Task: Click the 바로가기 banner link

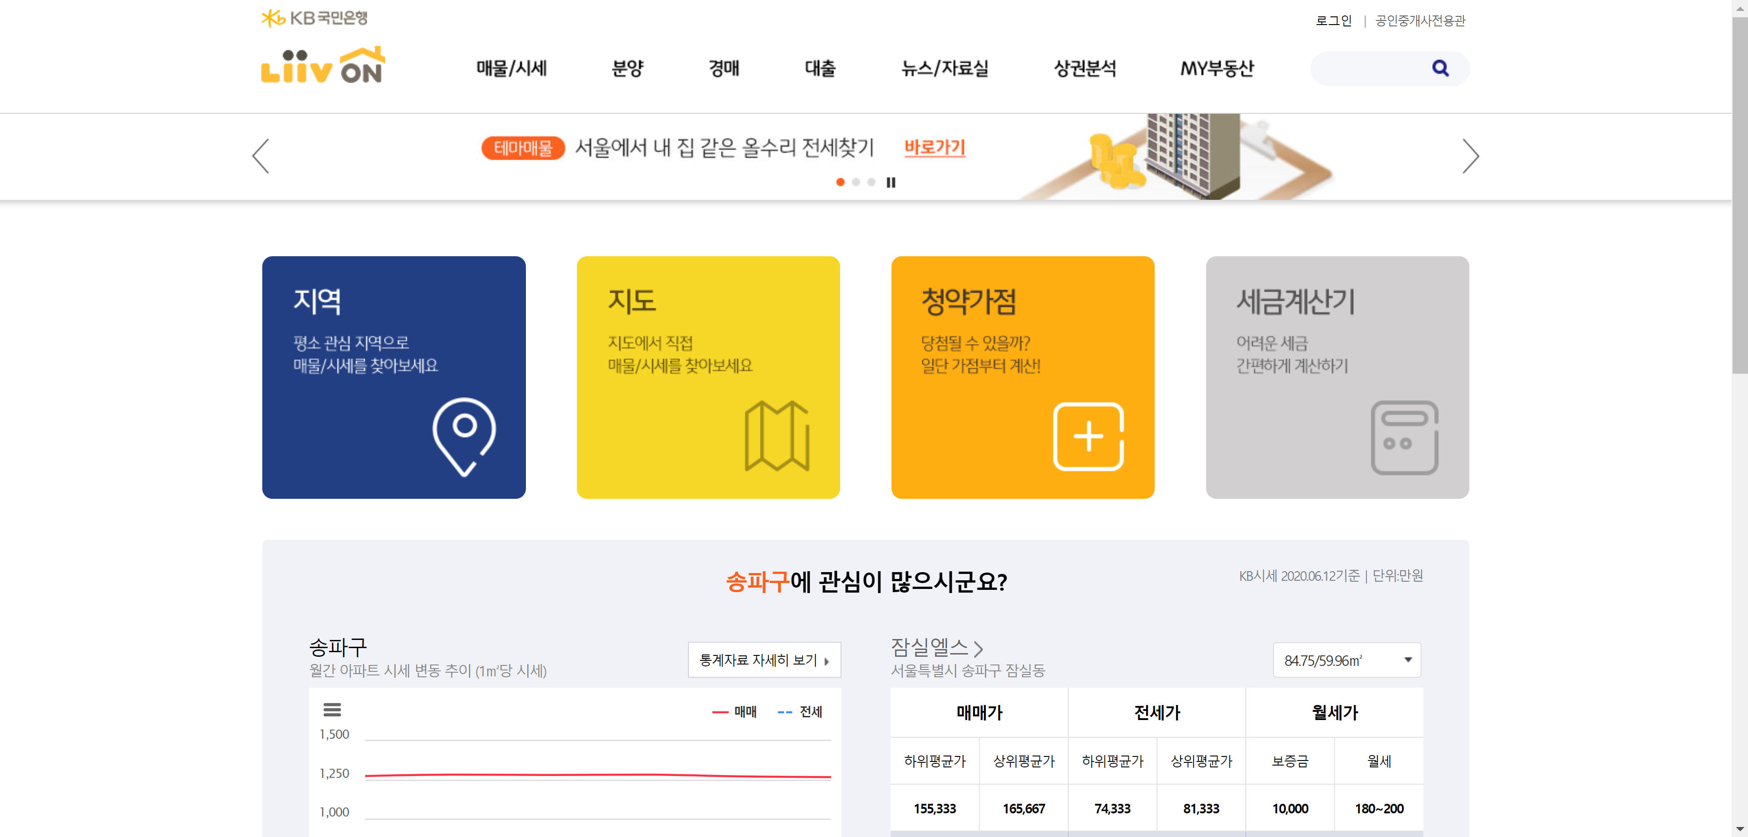Action: pyautogui.click(x=934, y=147)
